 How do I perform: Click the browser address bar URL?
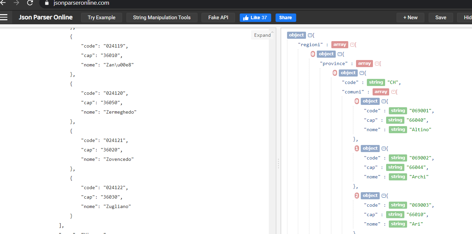tap(81, 3)
